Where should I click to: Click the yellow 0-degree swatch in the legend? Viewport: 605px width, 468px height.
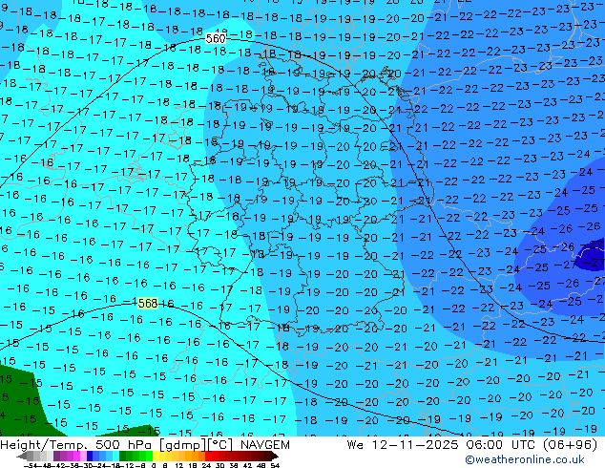[x=156, y=456]
